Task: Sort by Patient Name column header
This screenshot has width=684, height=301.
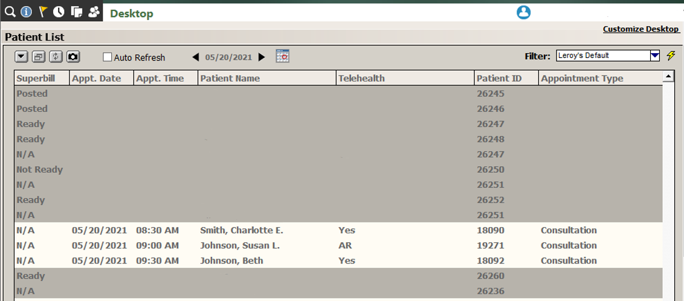Action: click(267, 79)
